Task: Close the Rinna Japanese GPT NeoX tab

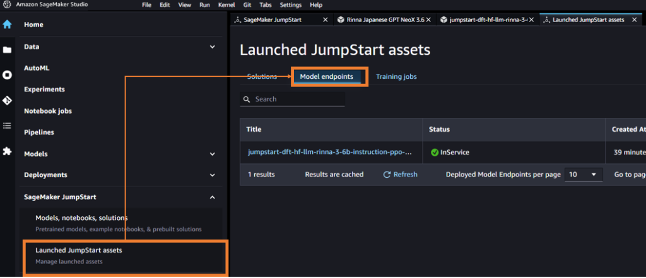Action: click(428, 20)
